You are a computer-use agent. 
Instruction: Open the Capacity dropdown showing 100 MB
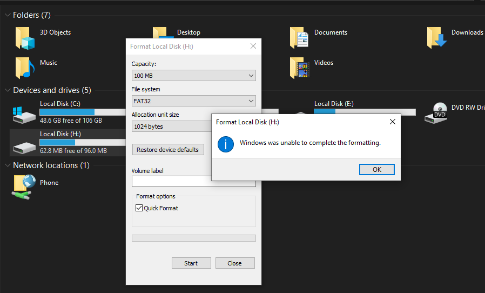pos(194,76)
